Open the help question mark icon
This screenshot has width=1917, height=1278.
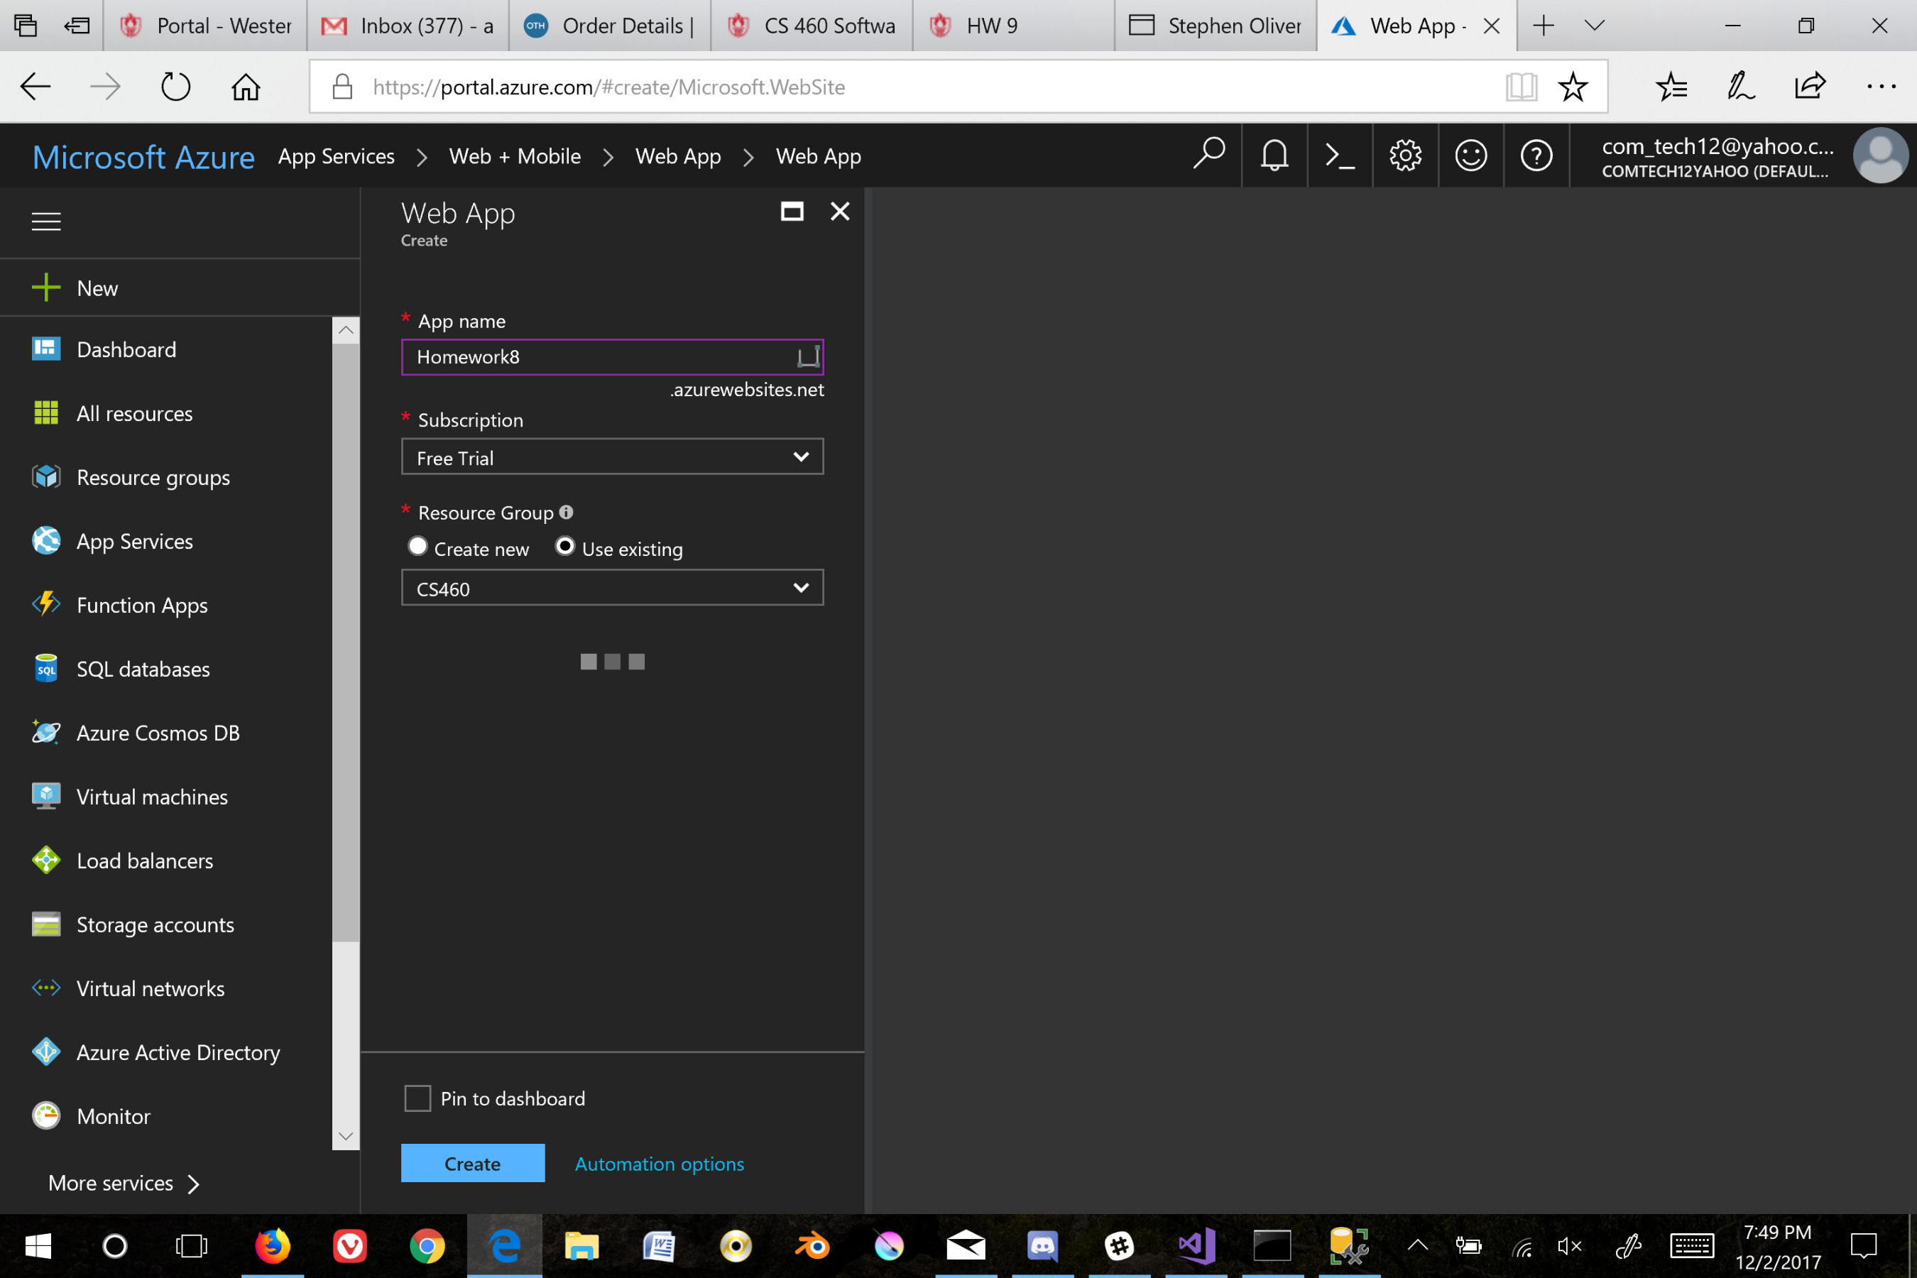(x=1536, y=155)
